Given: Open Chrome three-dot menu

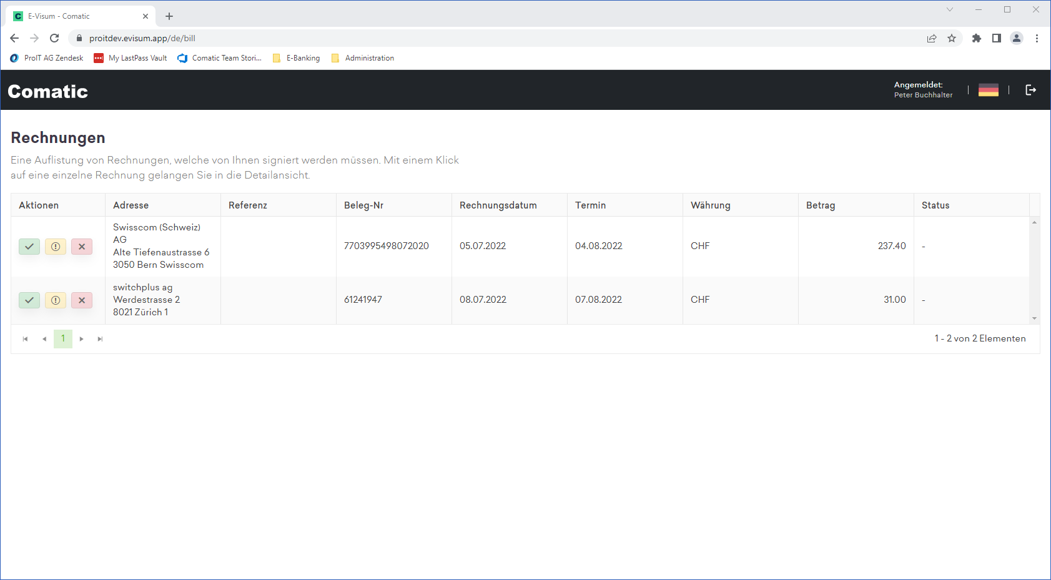Looking at the screenshot, I should [1037, 38].
